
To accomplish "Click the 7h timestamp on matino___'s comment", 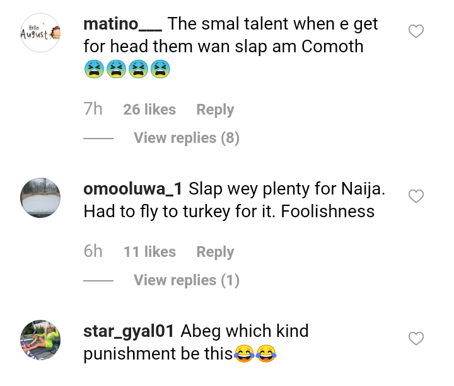I will click(x=93, y=109).
